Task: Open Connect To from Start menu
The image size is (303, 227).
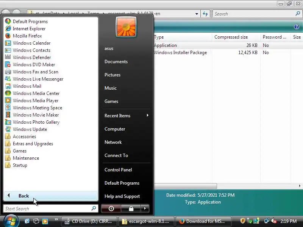Action: (116, 155)
